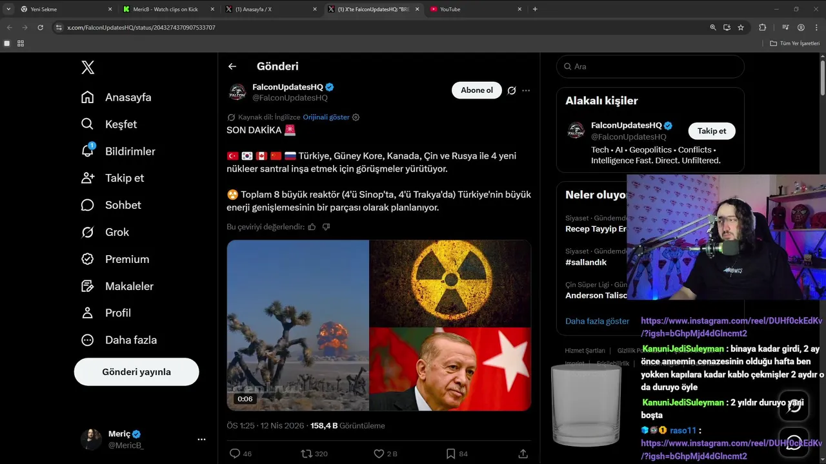Screen dimensions: 826x464
Task: Open Premium page
Action: [x=115, y=259]
